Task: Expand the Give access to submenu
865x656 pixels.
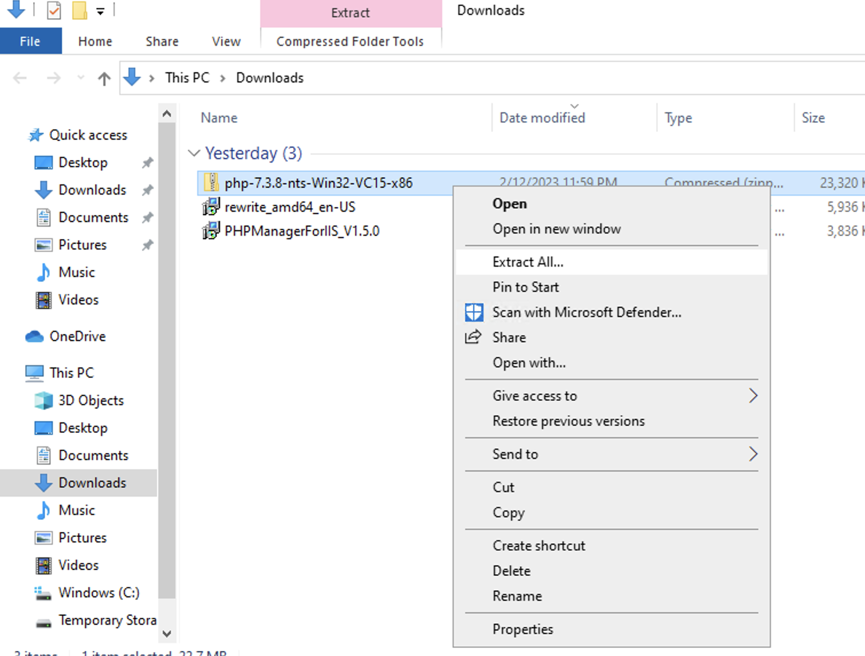Action: (x=753, y=396)
